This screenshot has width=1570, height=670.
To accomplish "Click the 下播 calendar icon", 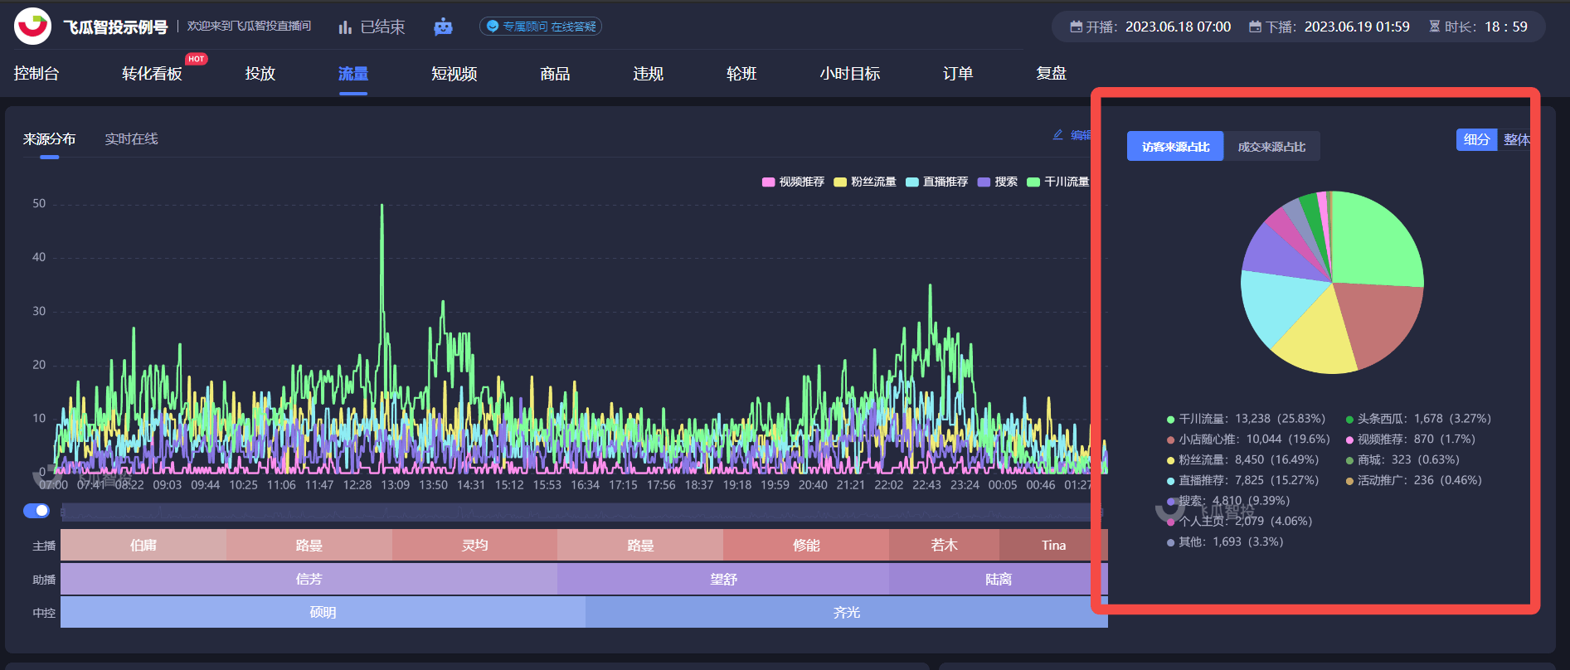I will pos(1255,27).
